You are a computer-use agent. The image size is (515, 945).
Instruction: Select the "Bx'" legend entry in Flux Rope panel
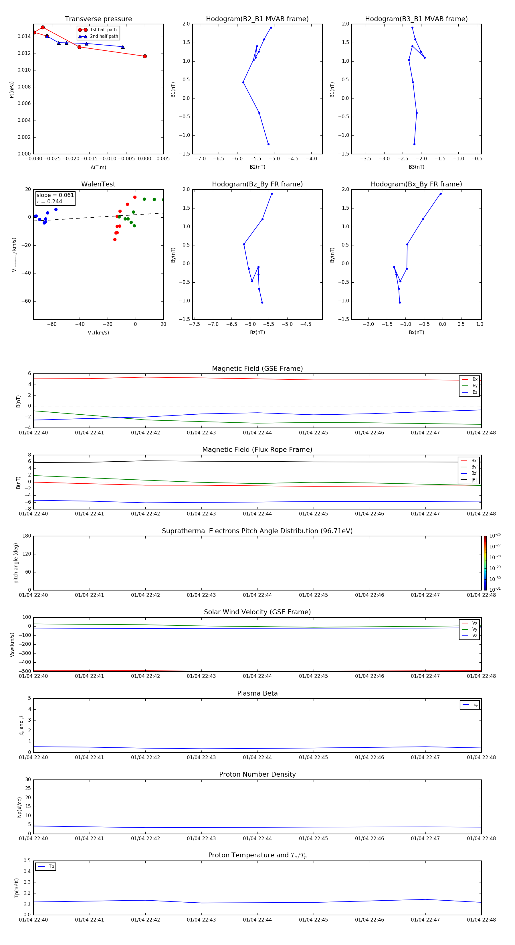[x=469, y=461]
